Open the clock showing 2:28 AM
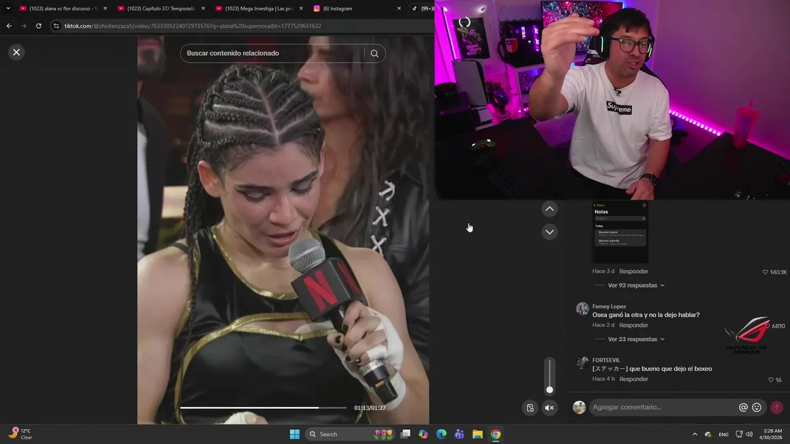This screenshot has height=444, width=790. pyautogui.click(x=771, y=434)
